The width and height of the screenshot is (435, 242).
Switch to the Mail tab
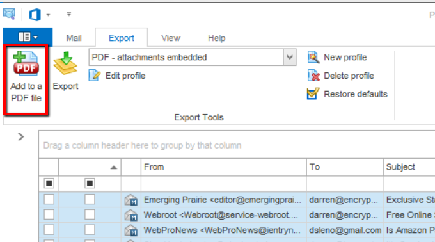74,38
